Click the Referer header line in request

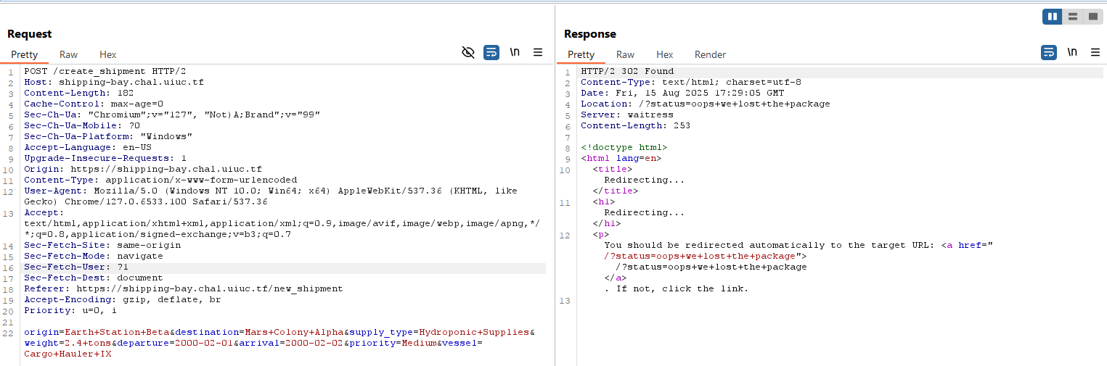click(183, 288)
